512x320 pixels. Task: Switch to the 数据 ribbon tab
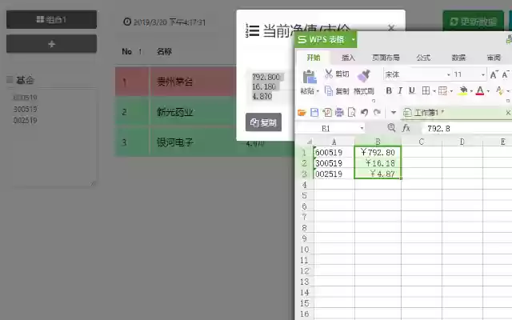click(x=458, y=58)
